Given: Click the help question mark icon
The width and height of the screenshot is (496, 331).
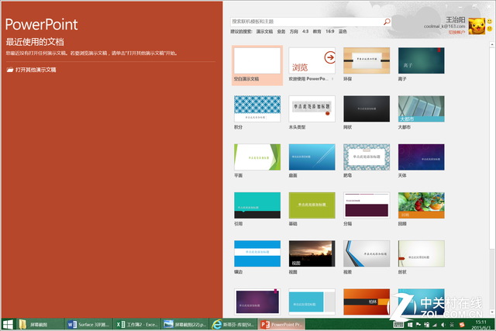Looking at the screenshot, I should click(446, 6).
